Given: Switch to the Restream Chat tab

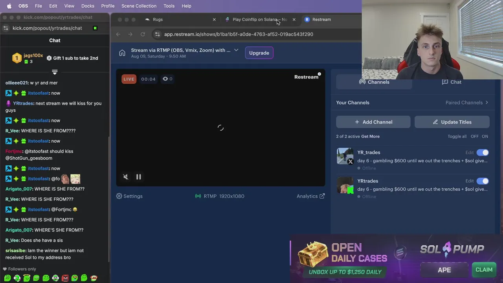Looking at the screenshot, I should [452, 82].
